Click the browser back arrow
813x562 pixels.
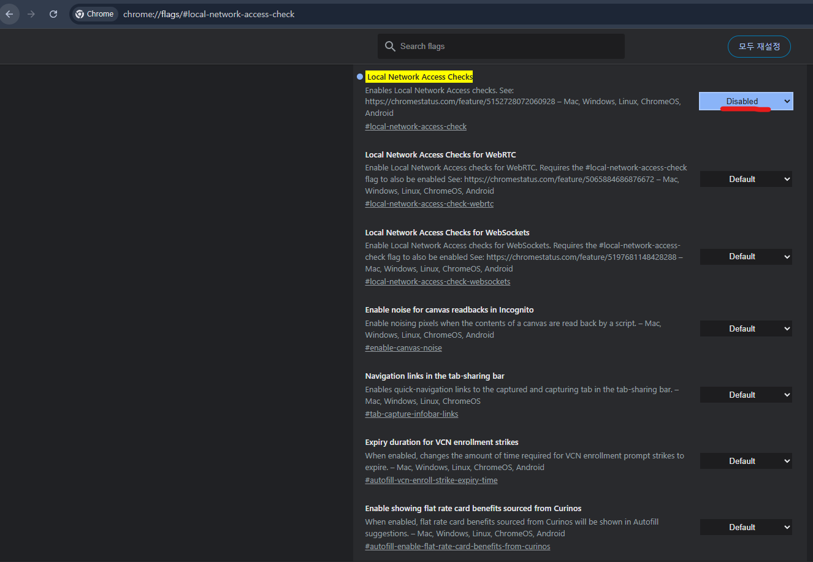click(x=9, y=14)
